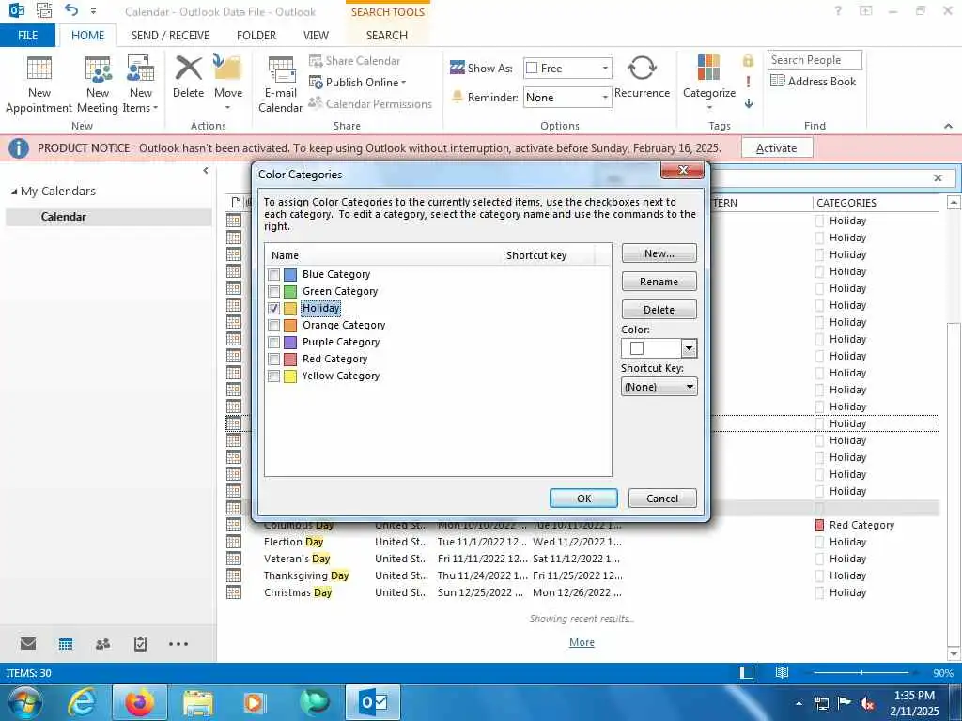The height and width of the screenshot is (721, 962).
Task: Select Calendar in folder pane
Action: coord(109,217)
